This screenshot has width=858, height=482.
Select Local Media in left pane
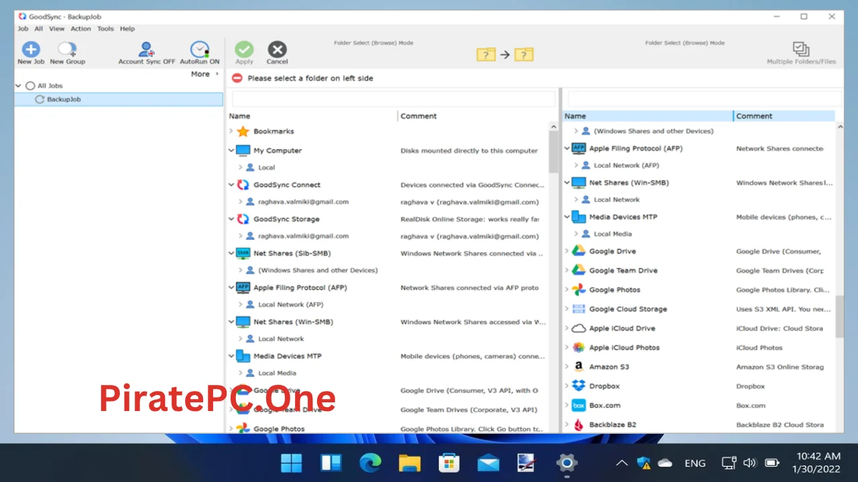pos(277,373)
